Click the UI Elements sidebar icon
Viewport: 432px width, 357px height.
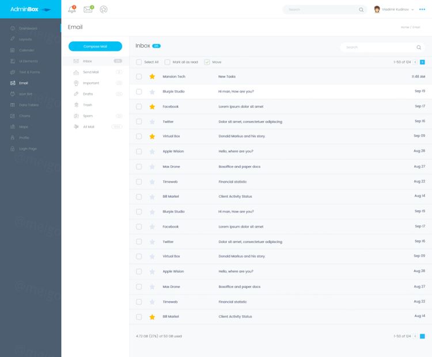click(x=13, y=61)
